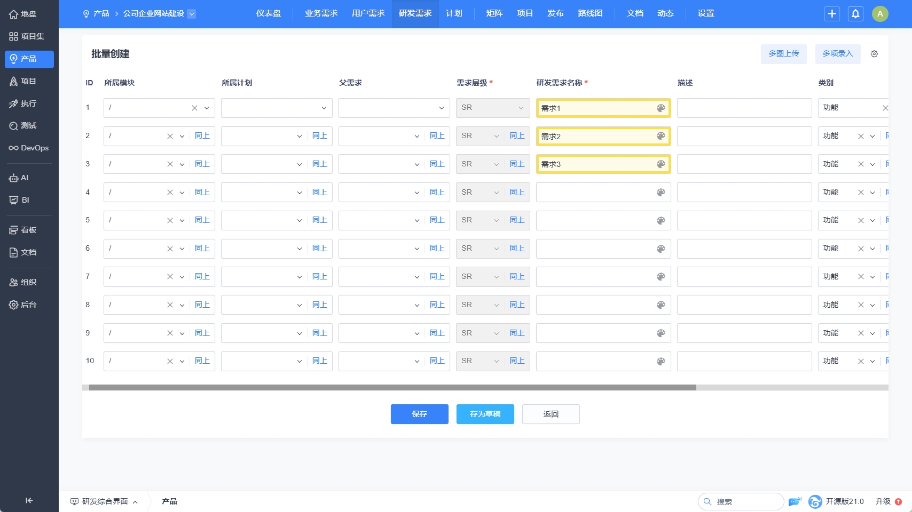The height and width of the screenshot is (512, 912).
Task: Collapse the left sidebar with the arrow icon
Action: (x=29, y=500)
